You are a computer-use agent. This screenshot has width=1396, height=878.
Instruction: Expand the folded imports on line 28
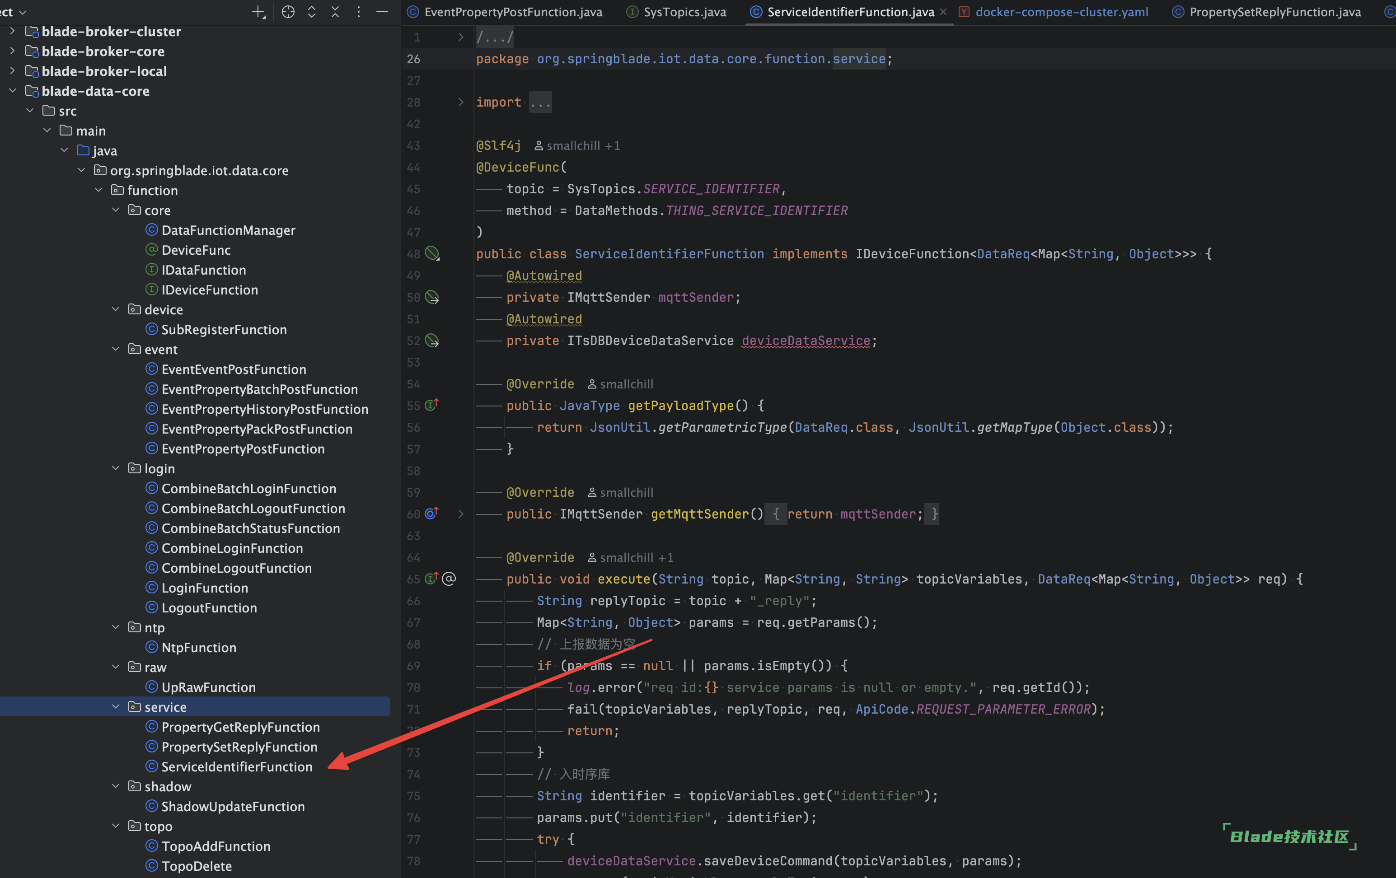click(x=461, y=102)
